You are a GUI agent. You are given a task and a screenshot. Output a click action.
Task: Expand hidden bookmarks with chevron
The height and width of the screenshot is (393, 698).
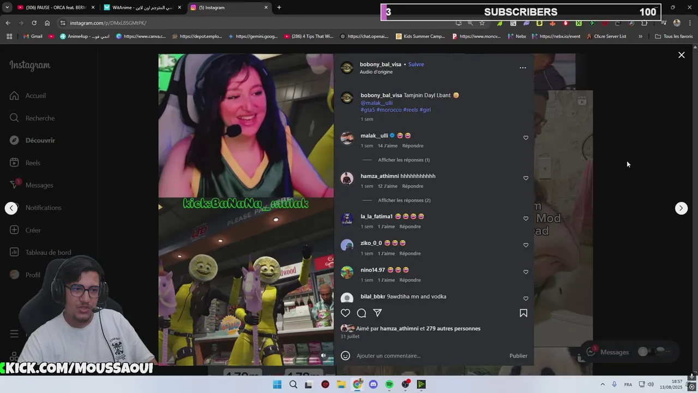click(640, 37)
